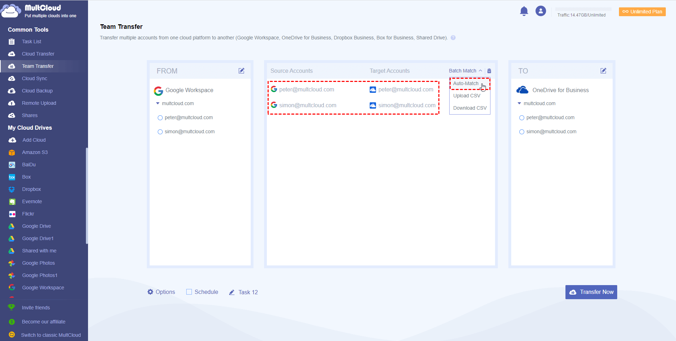This screenshot has height=341, width=676.
Task: Edit the TO destination panel
Action: point(603,71)
